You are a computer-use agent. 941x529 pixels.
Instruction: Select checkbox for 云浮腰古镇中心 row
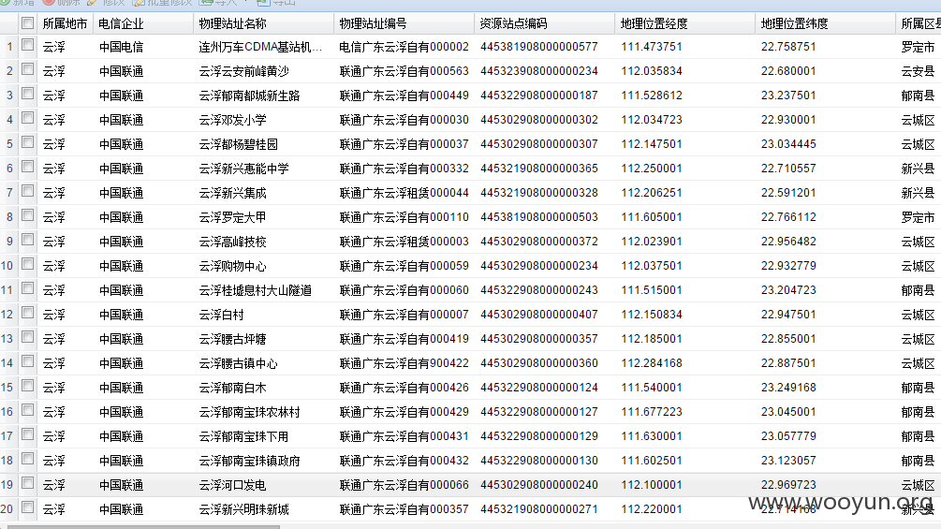click(x=27, y=361)
